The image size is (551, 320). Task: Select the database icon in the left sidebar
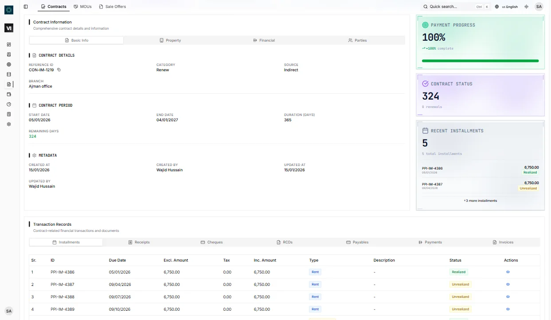tap(9, 74)
